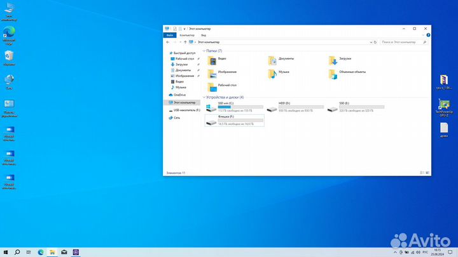Refresh the Explorer address bar

375,43
